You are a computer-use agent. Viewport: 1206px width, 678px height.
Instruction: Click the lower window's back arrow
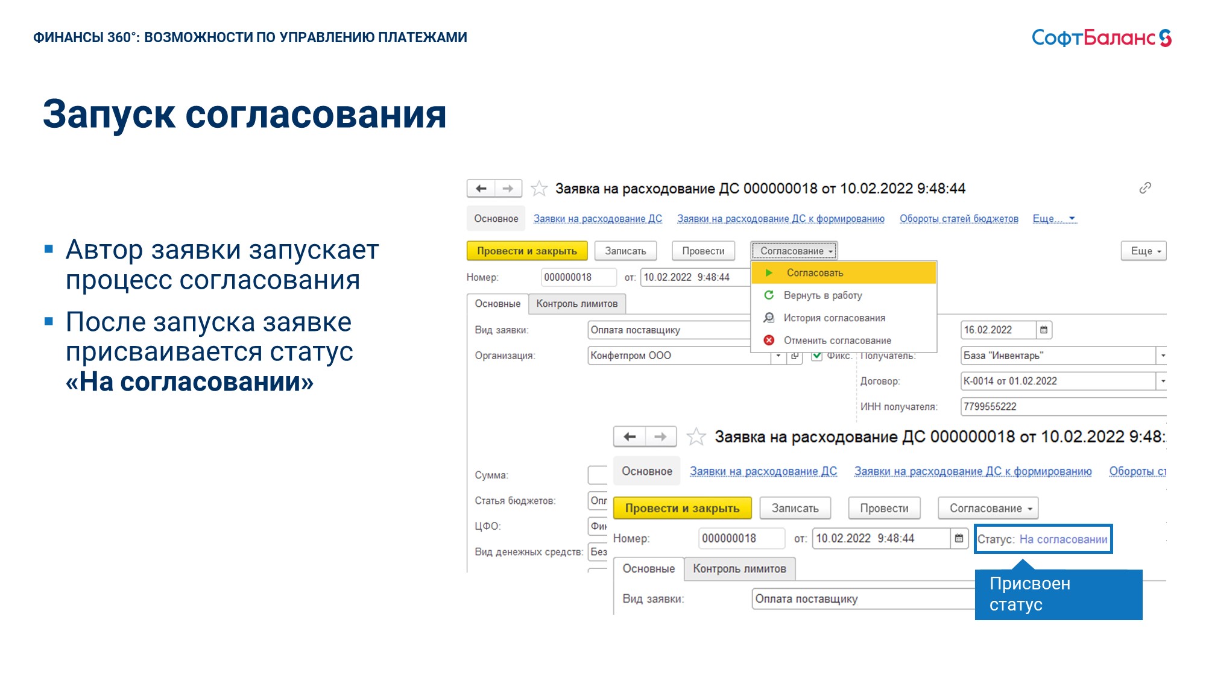point(630,437)
